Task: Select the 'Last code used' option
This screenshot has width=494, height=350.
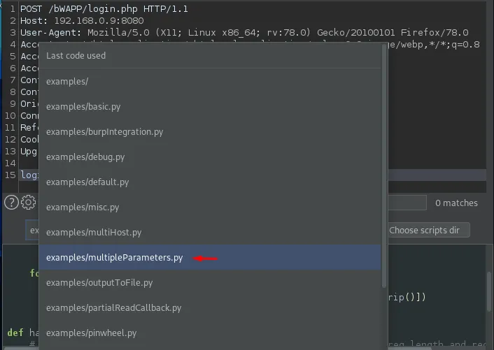Action: pyautogui.click(x=76, y=56)
